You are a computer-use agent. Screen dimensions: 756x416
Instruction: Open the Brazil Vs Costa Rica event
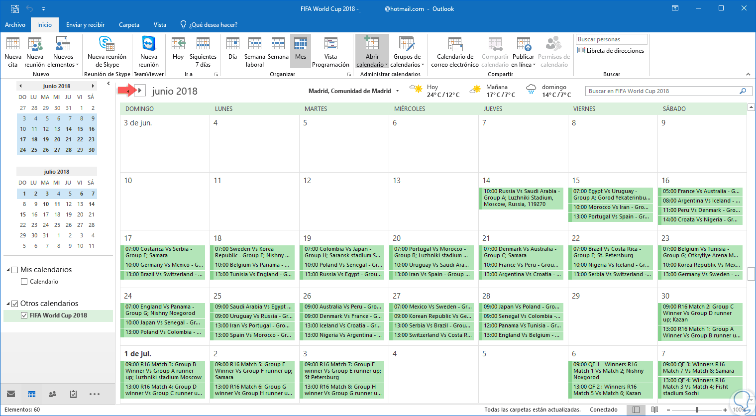click(x=610, y=252)
